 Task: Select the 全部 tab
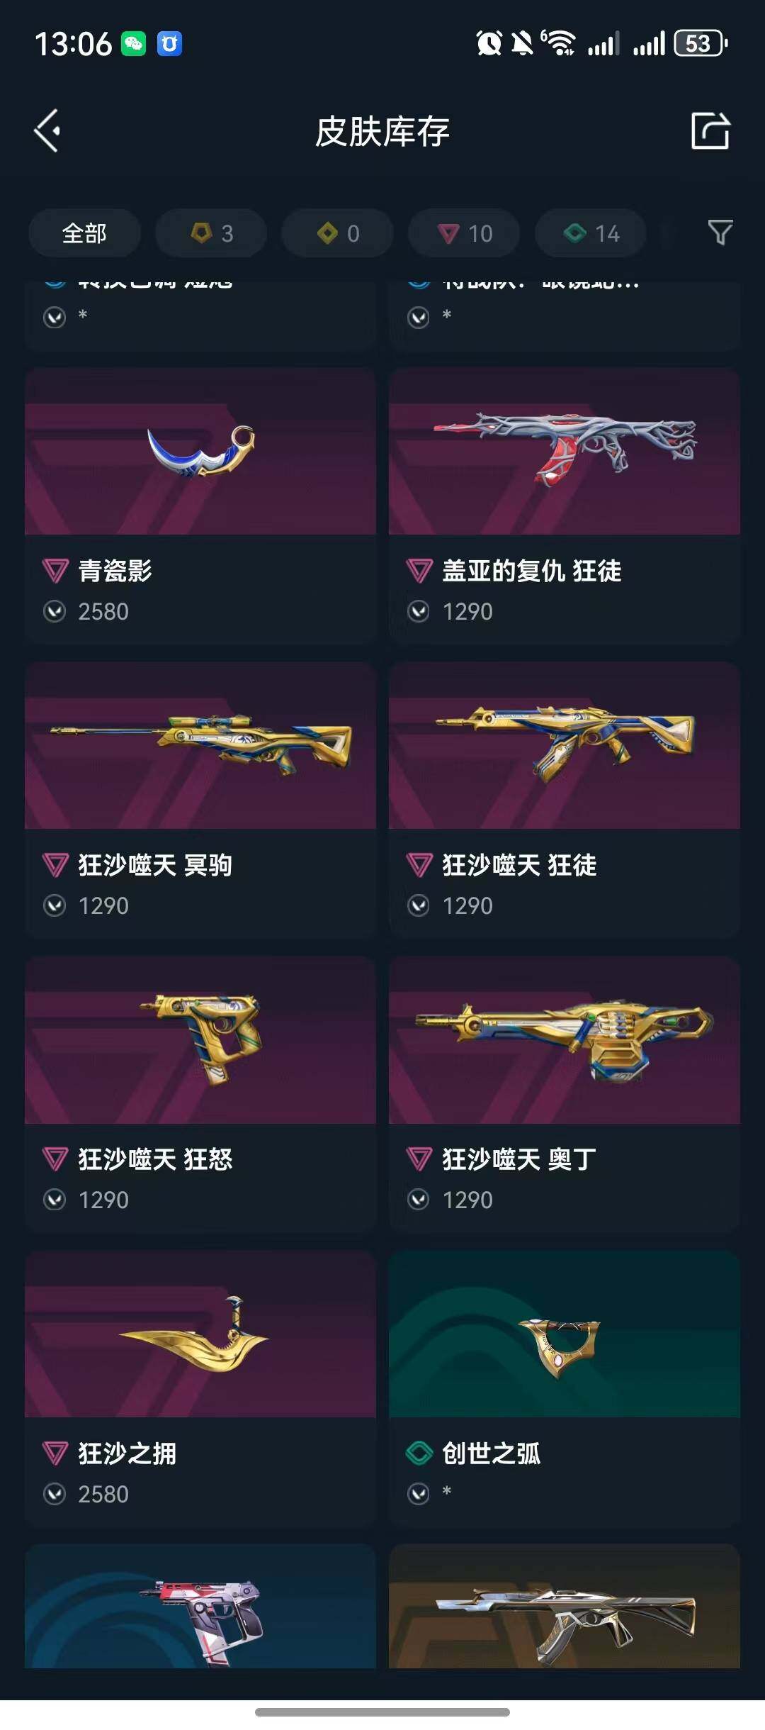pyautogui.click(x=84, y=233)
